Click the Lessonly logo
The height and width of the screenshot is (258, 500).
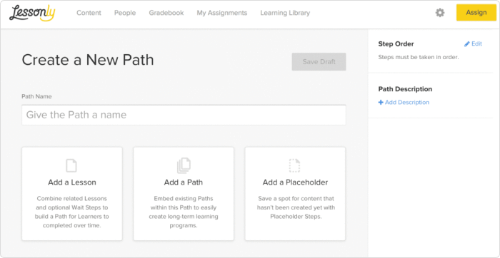tap(32, 13)
